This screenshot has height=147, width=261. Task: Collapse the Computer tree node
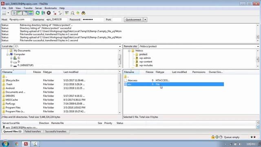[7, 54]
